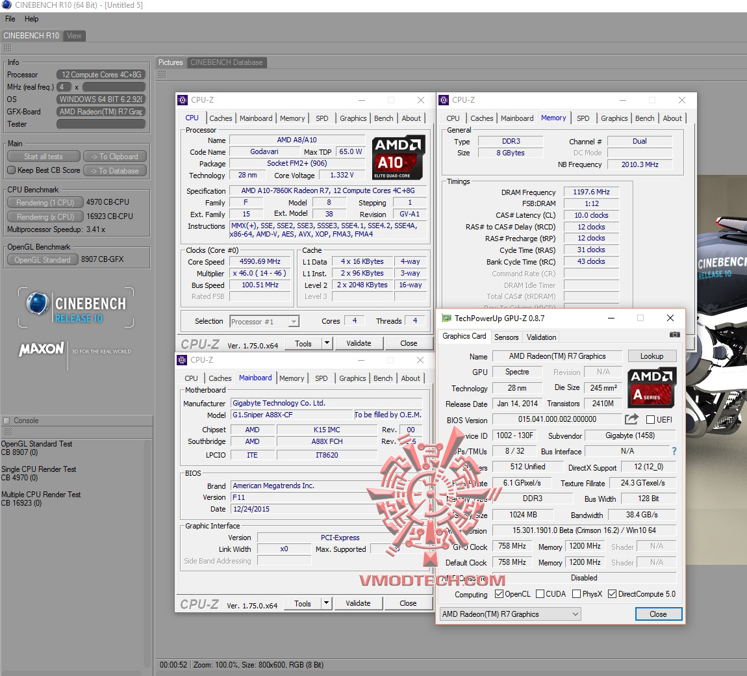Click the grip handle below CINEBENCH R10 tab
This screenshot has width=747, height=676.
click(7, 47)
